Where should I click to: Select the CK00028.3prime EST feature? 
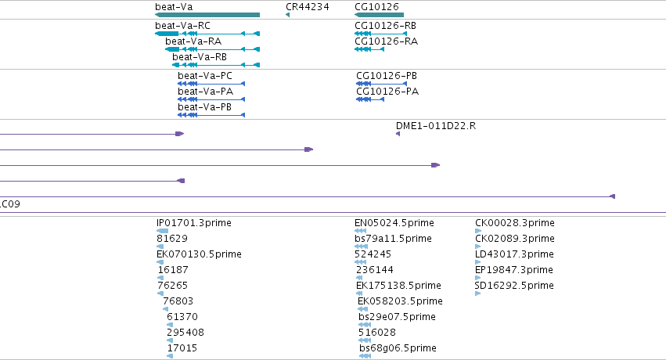(478, 231)
